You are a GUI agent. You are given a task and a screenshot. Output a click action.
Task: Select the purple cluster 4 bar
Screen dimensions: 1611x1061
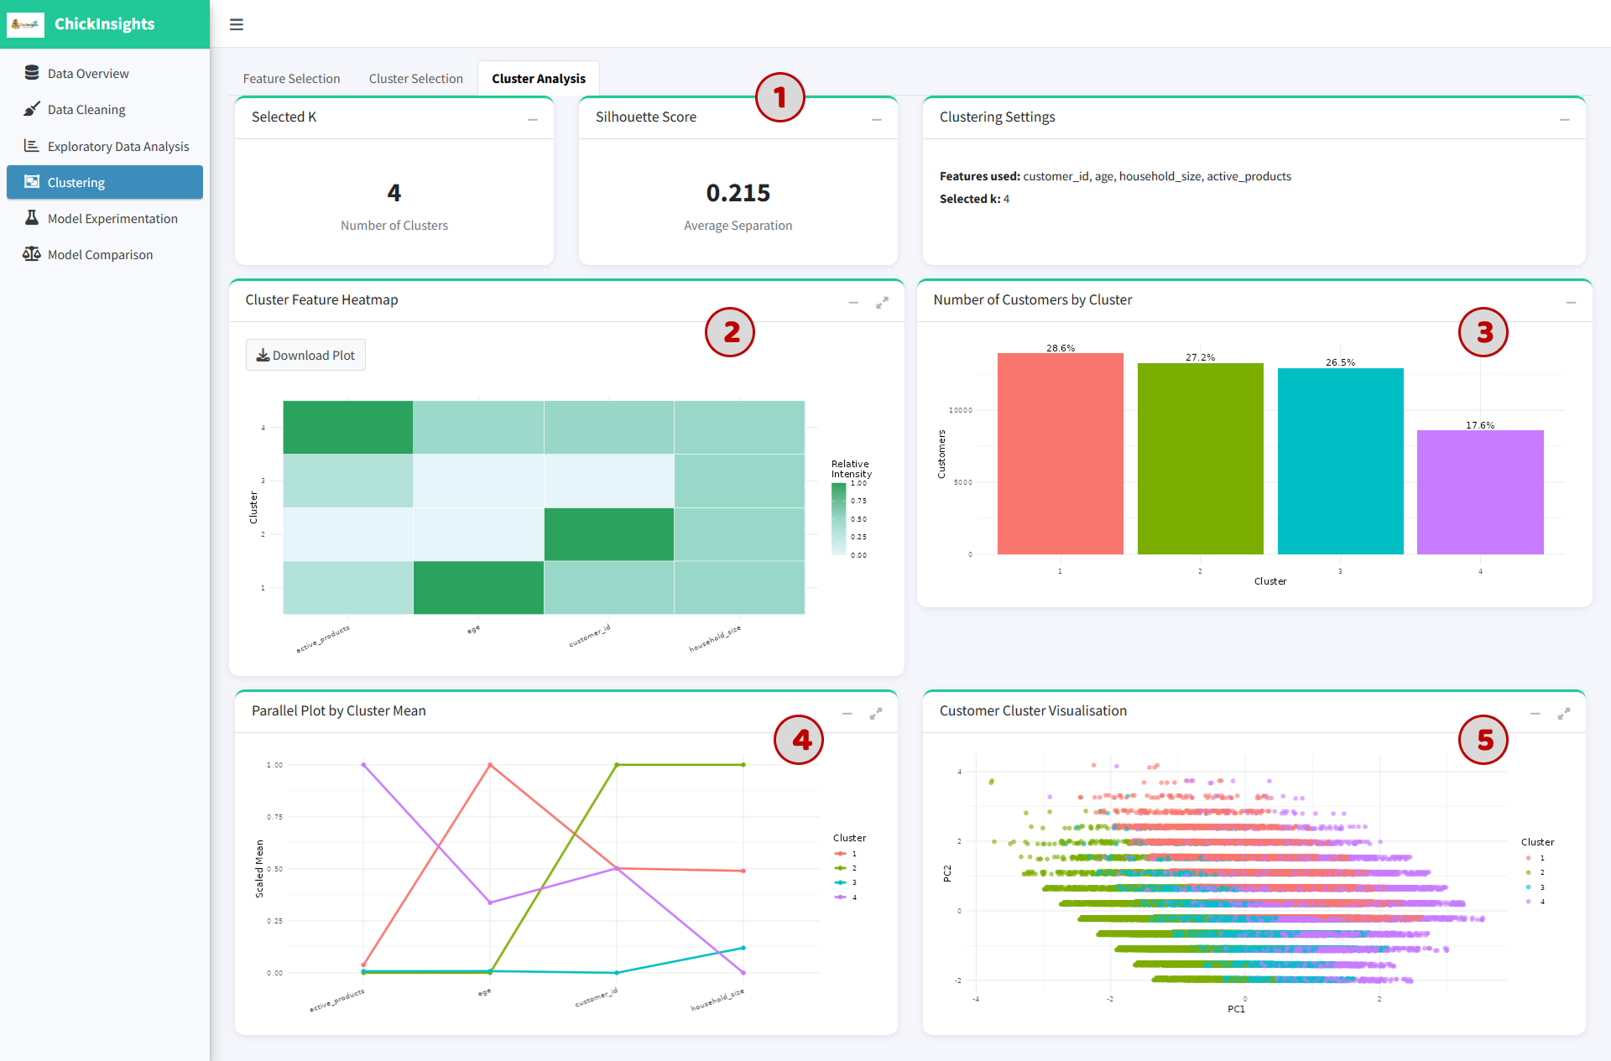(x=1480, y=492)
